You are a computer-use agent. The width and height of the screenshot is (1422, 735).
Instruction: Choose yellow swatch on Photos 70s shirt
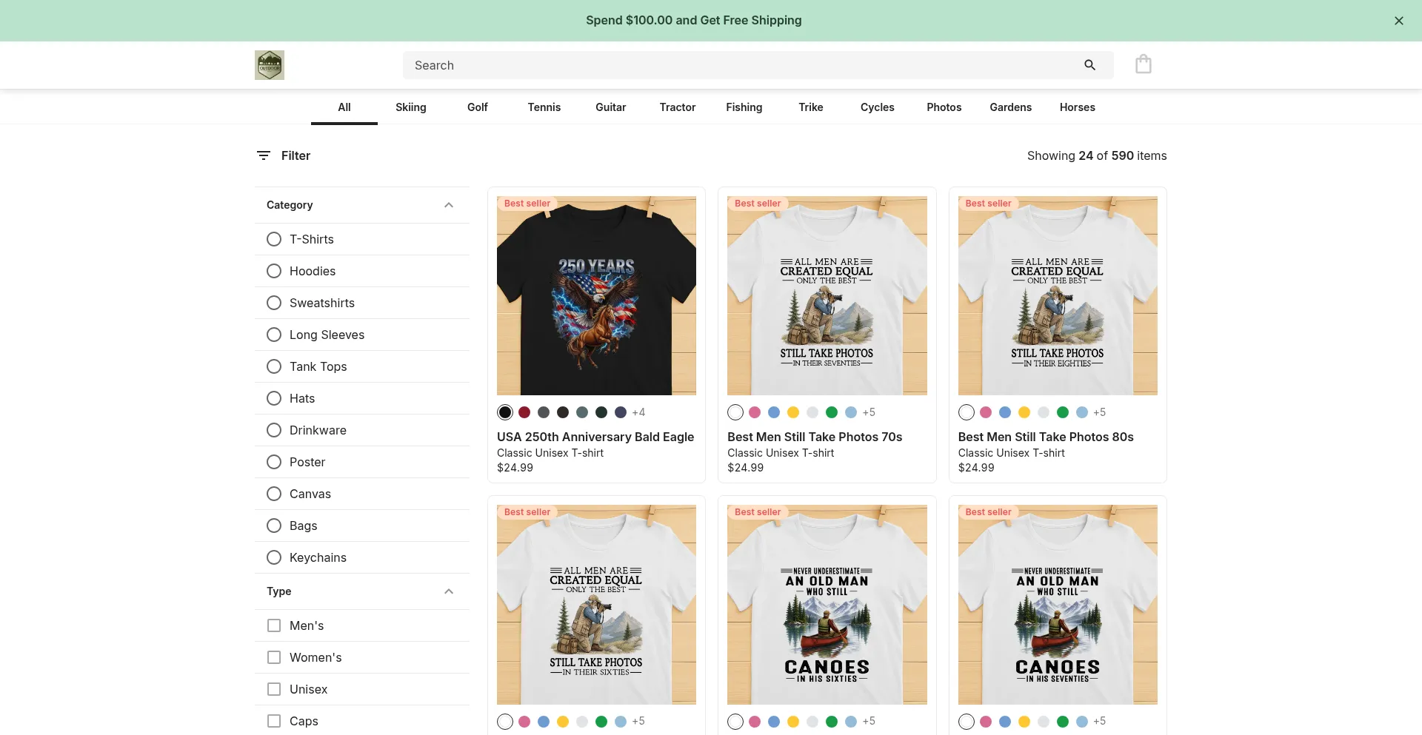(x=793, y=412)
